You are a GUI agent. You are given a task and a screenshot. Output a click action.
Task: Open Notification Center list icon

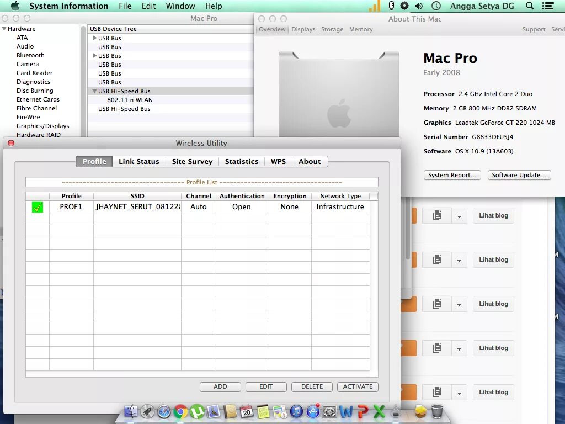coord(548,6)
